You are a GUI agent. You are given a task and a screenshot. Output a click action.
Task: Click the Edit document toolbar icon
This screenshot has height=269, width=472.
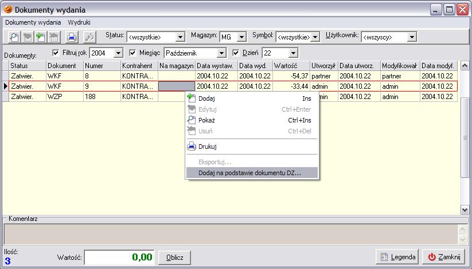28,37
